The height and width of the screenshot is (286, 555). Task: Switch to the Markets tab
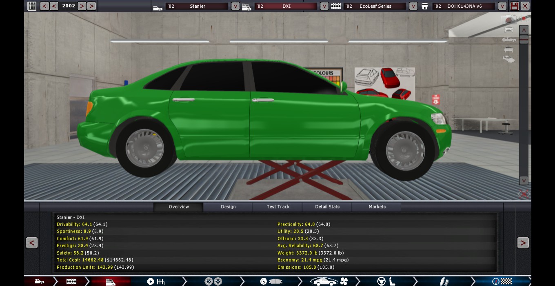tap(377, 207)
